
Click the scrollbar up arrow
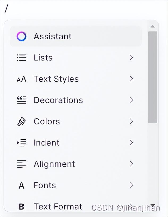(153, 26)
